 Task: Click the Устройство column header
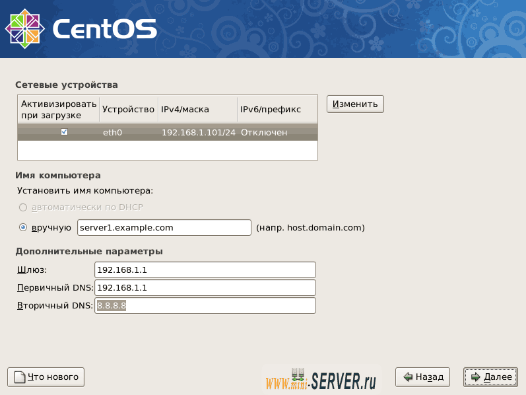[129, 110]
